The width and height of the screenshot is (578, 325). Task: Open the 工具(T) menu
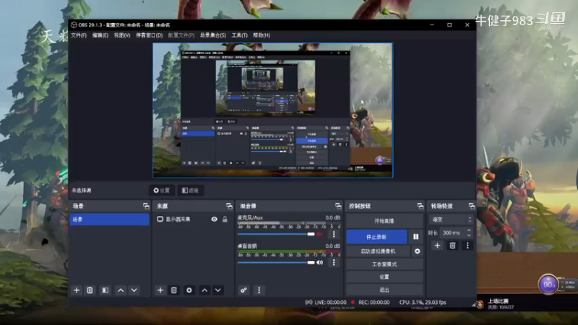(240, 35)
